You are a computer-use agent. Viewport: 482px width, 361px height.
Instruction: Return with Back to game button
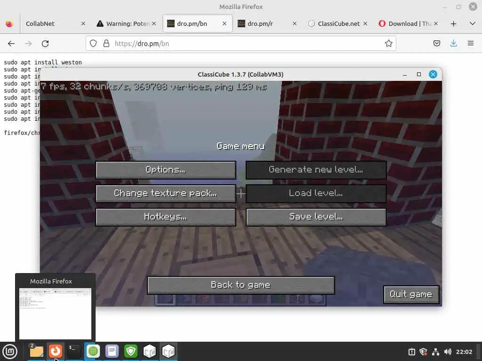(x=241, y=285)
